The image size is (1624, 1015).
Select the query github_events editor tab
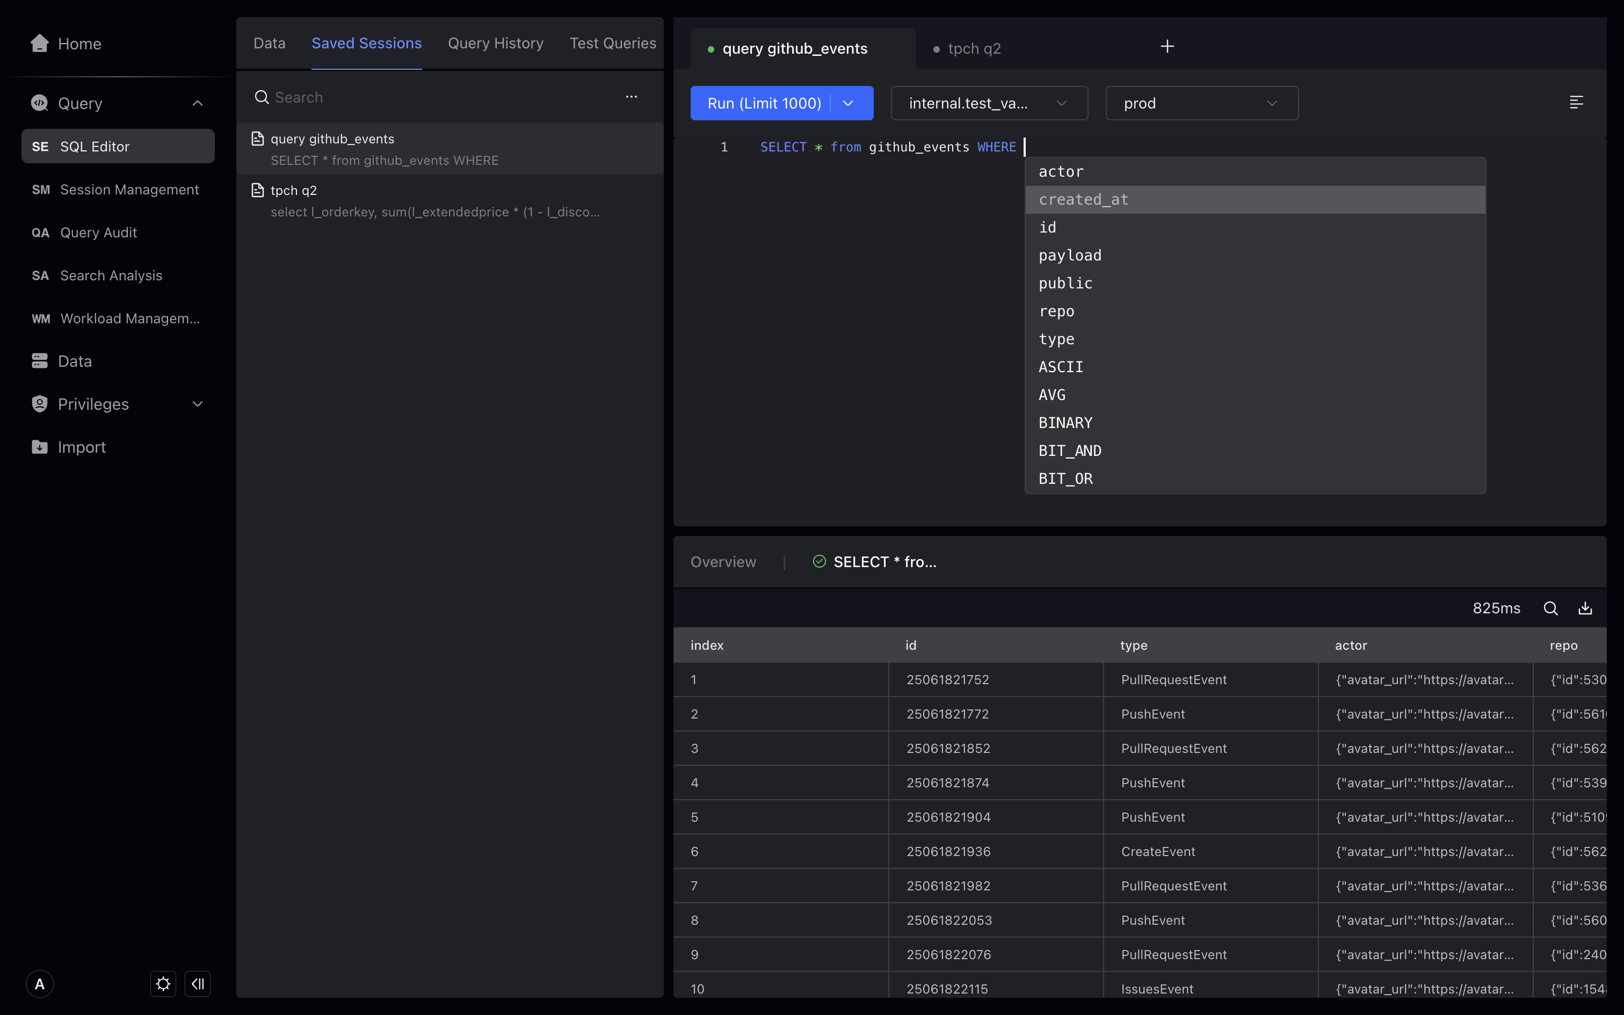pos(803,48)
